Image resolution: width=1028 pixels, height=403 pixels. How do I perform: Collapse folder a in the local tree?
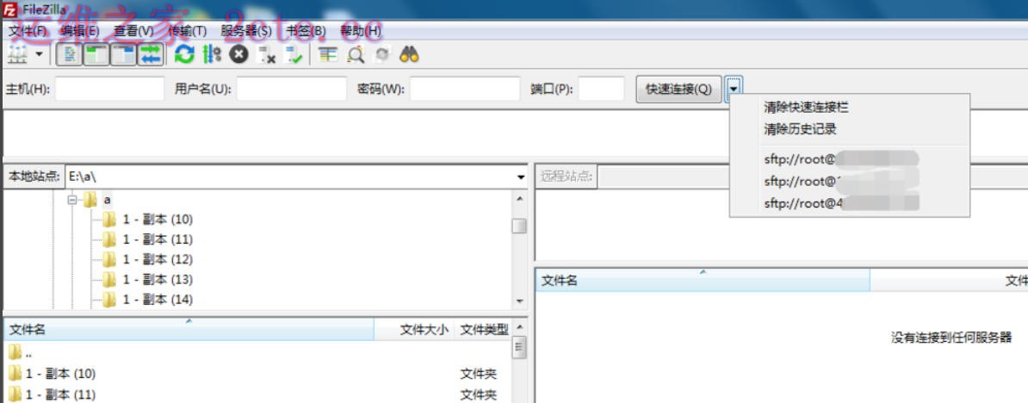coord(72,199)
